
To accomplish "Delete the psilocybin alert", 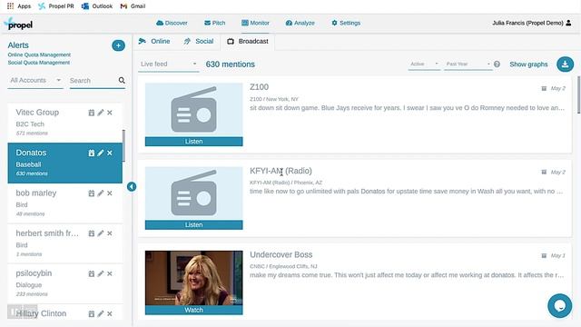I will tap(110, 273).
